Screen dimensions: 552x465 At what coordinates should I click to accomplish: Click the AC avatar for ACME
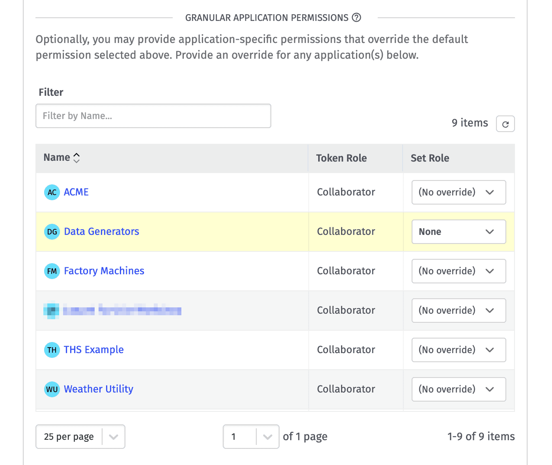tap(52, 192)
